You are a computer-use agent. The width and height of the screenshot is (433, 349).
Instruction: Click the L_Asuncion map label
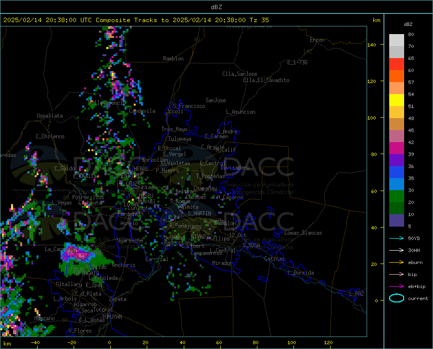pyautogui.click(x=241, y=112)
